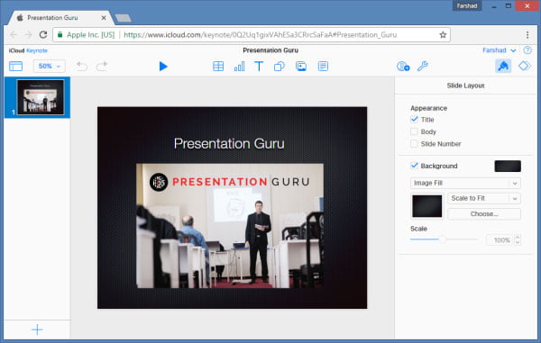Open the tools wrench menu

(422, 66)
